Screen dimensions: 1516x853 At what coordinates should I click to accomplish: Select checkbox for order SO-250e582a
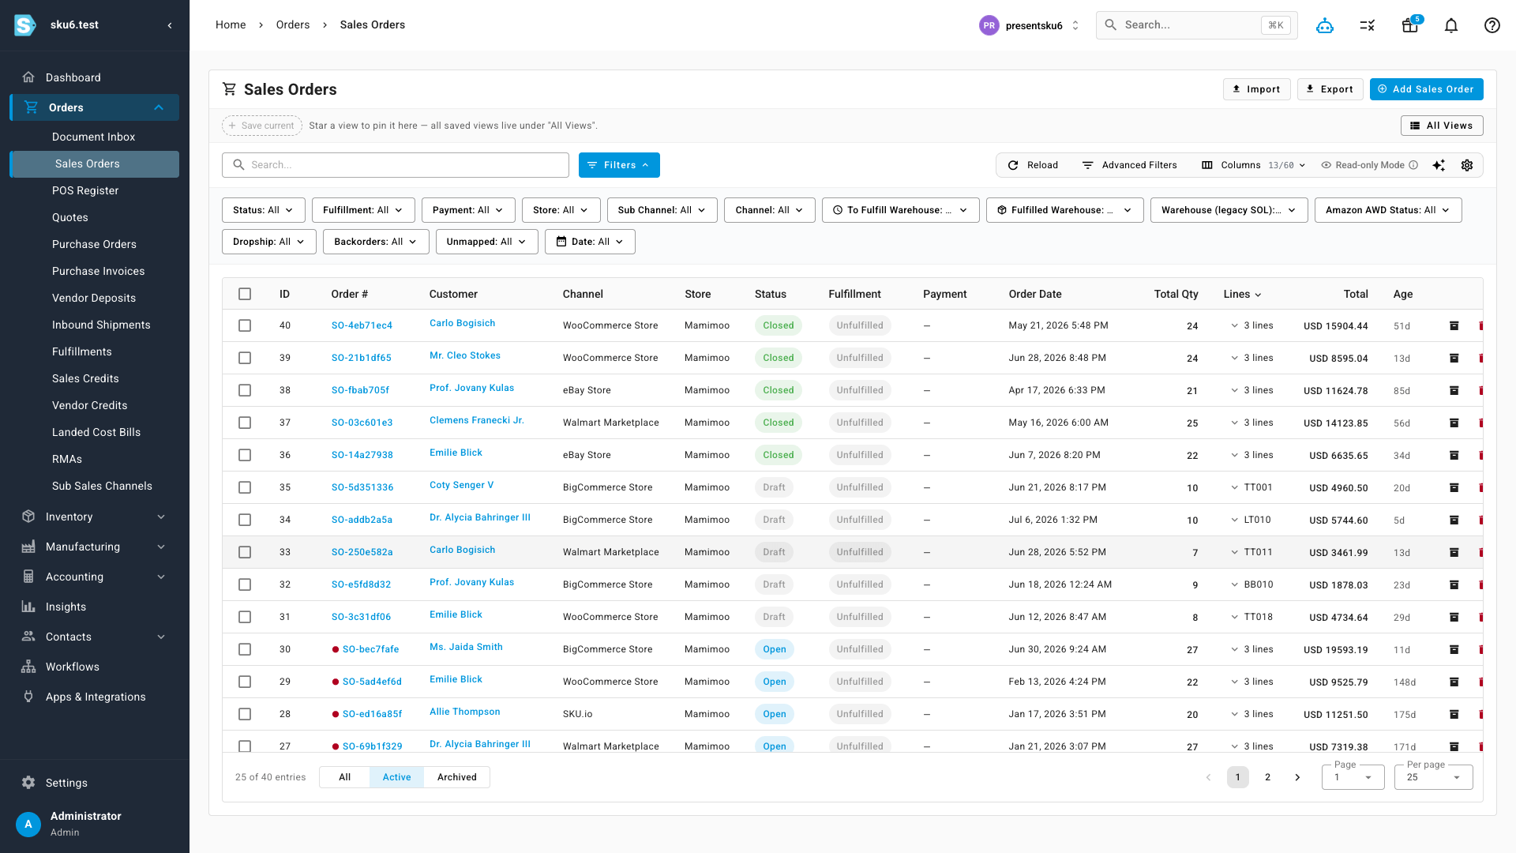point(245,552)
